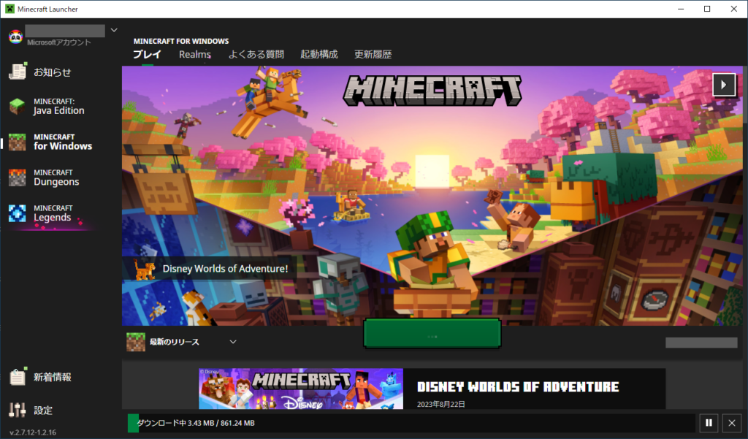The width and height of the screenshot is (748, 439).
Task: Click the account avatar icon
Action: click(16, 37)
